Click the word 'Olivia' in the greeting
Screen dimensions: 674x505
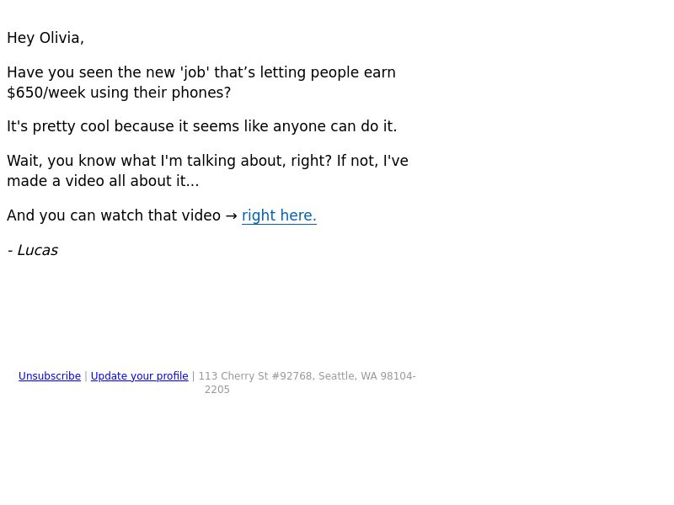tap(61, 38)
